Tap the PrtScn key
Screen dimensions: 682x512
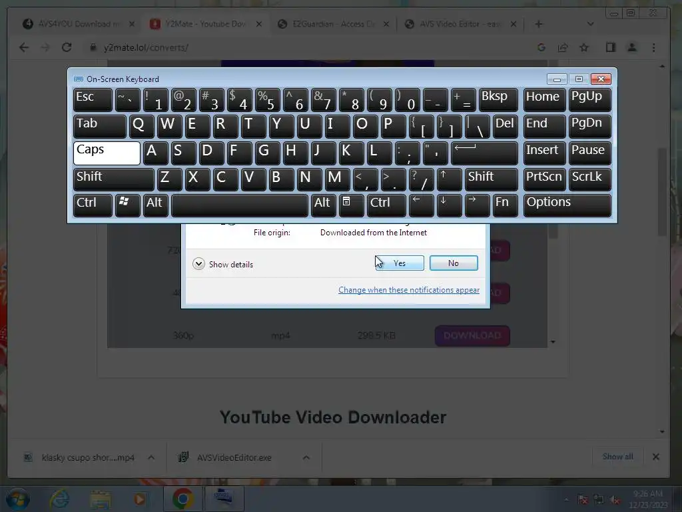pos(545,179)
